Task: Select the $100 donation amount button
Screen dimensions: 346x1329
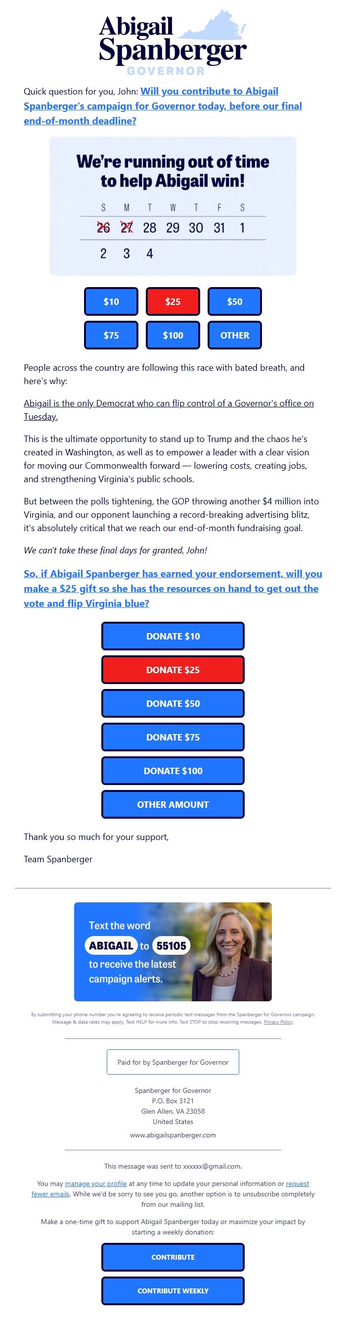Action: coord(173,336)
